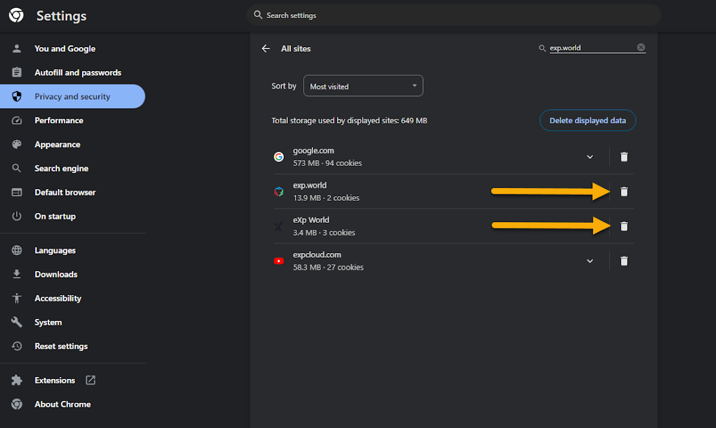Click the search icon beside exp.world filter
Screen dimensions: 716x428
point(542,48)
